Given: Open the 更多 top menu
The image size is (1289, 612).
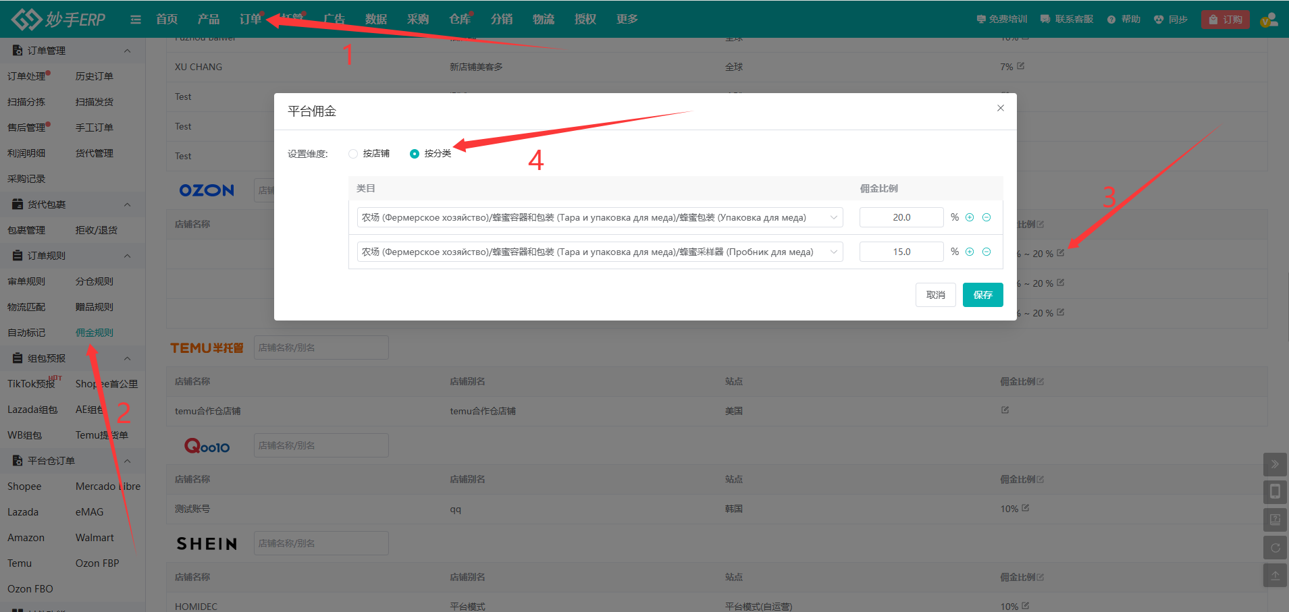Looking at the screenshot, I should [627, 20].
